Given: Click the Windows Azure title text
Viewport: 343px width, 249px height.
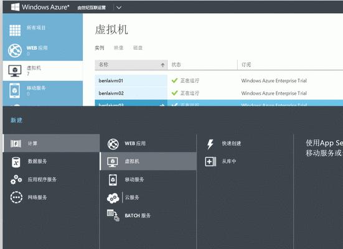Looking at the screenshot, I should 45,7.
